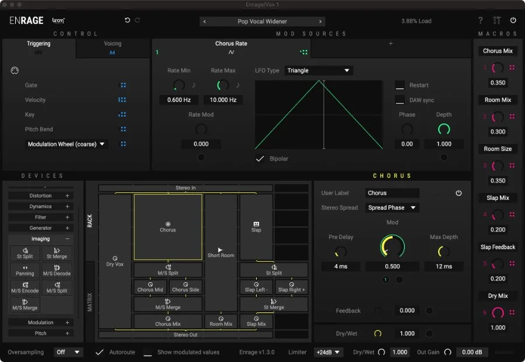The image size is (525, 362).
Task: Click the LFO Depth knob
Action: [x=444, y=129]
